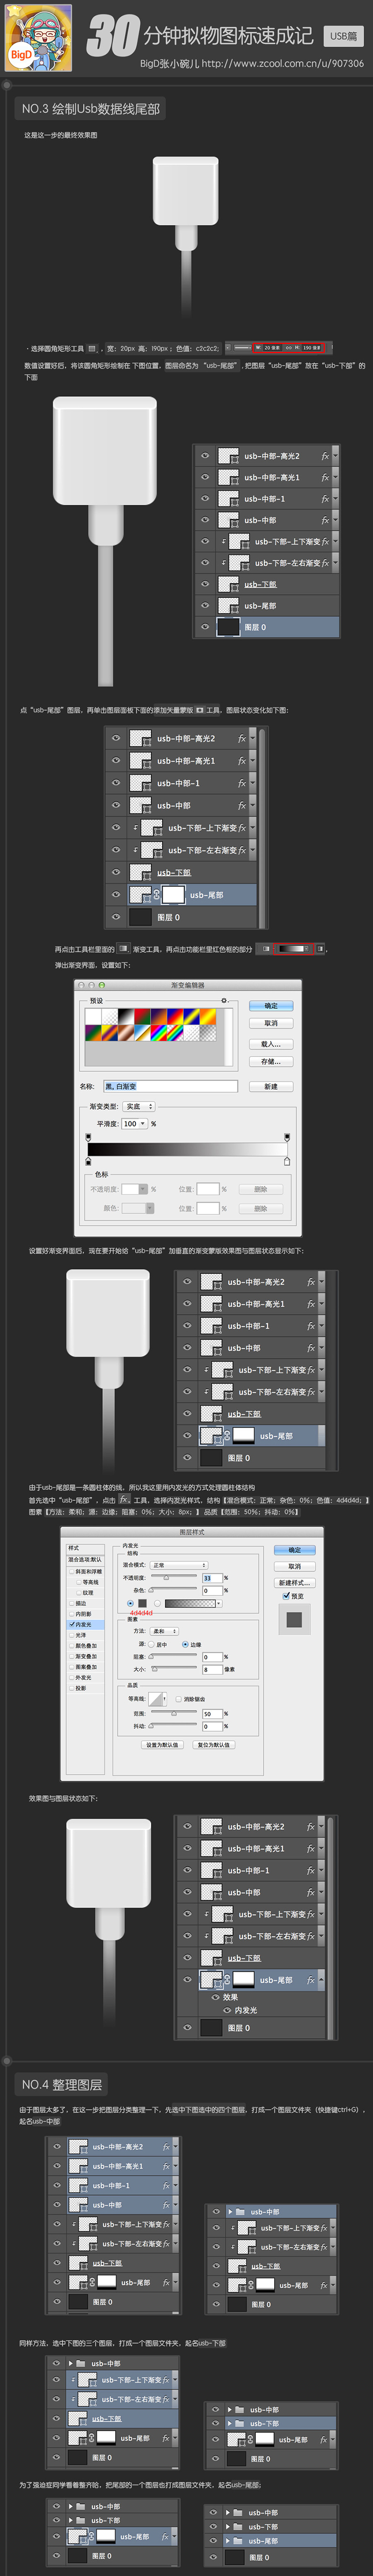This screenshot has width=373, height=2576.
Task: Click the USB篇 tag in the header
Action: [344, 36]
